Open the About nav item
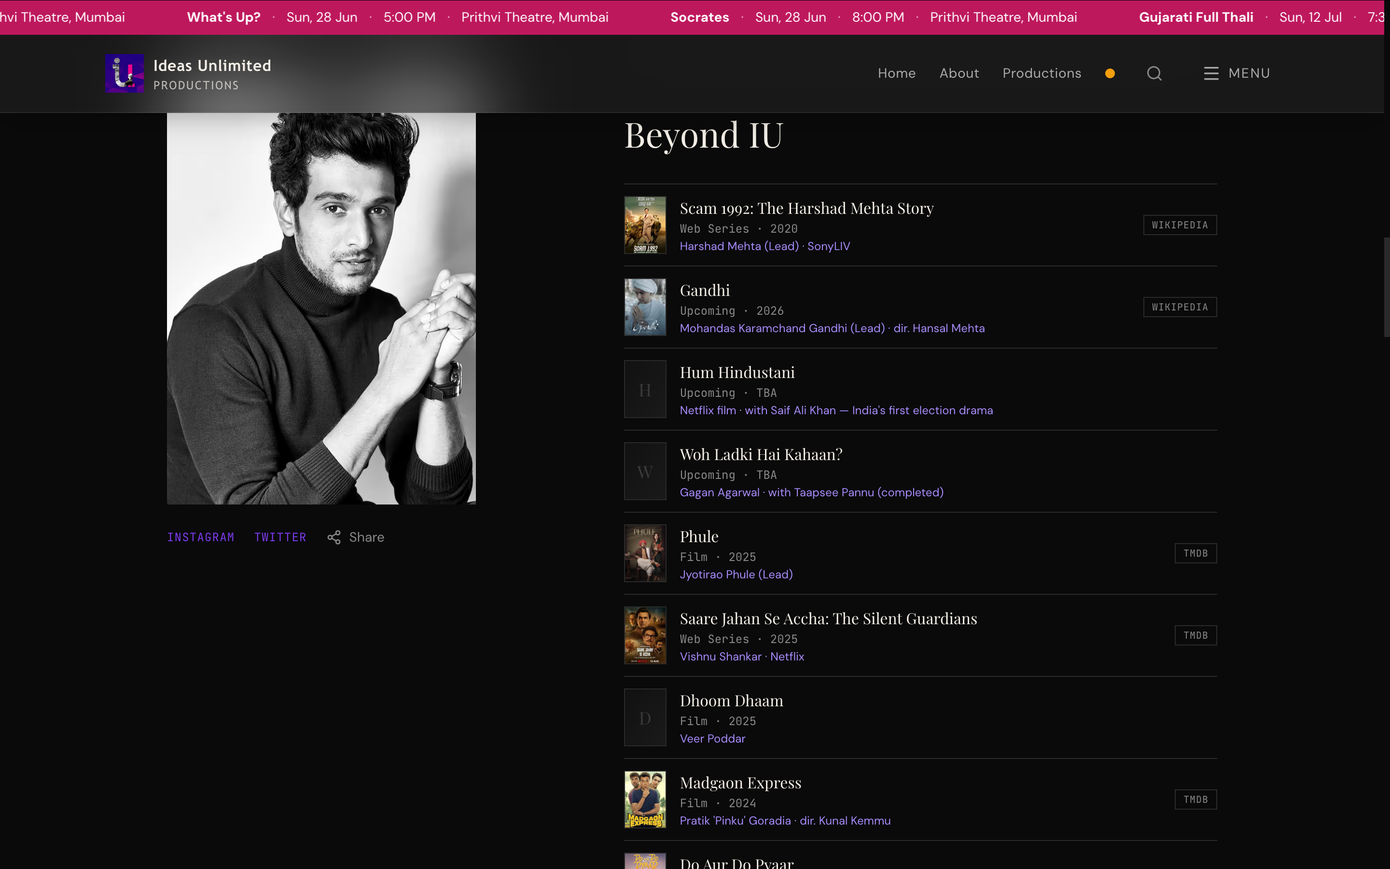This screenshot has width=1390, height=869. tap(959, 73)
